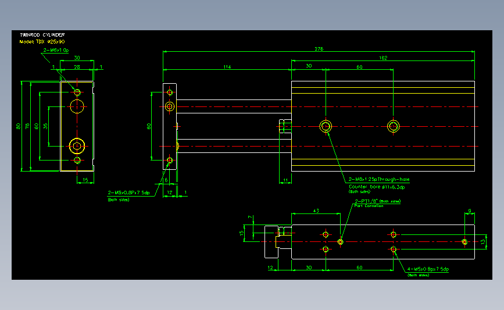The width and height of the screenshot is (504, 310).
Task: Click the 7 dimension text
Action: (250, 218)
